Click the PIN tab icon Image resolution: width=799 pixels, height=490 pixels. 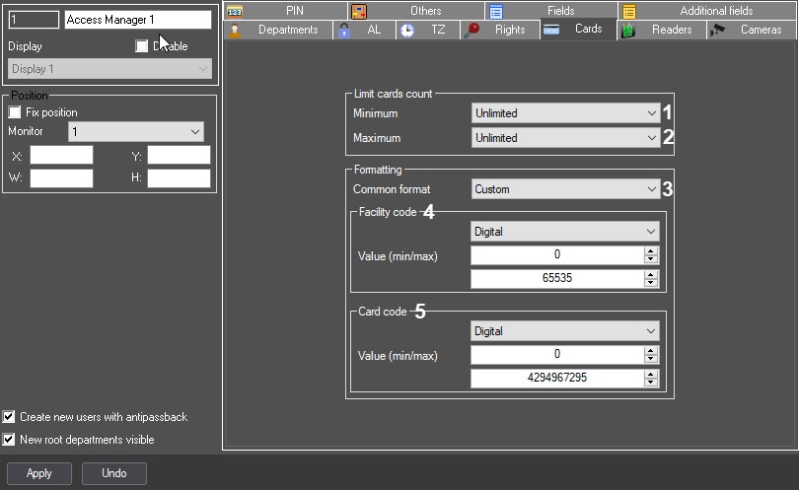[234, 12]
